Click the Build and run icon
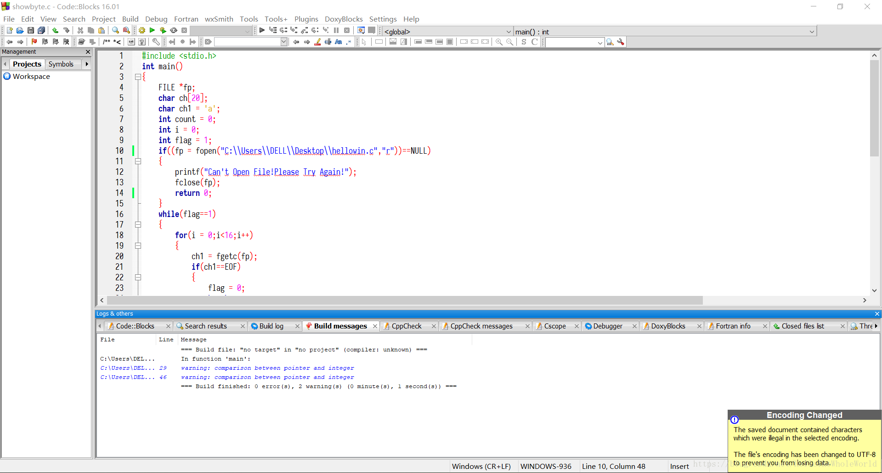The height and width of the screenshot is (473, 882). 163,30
